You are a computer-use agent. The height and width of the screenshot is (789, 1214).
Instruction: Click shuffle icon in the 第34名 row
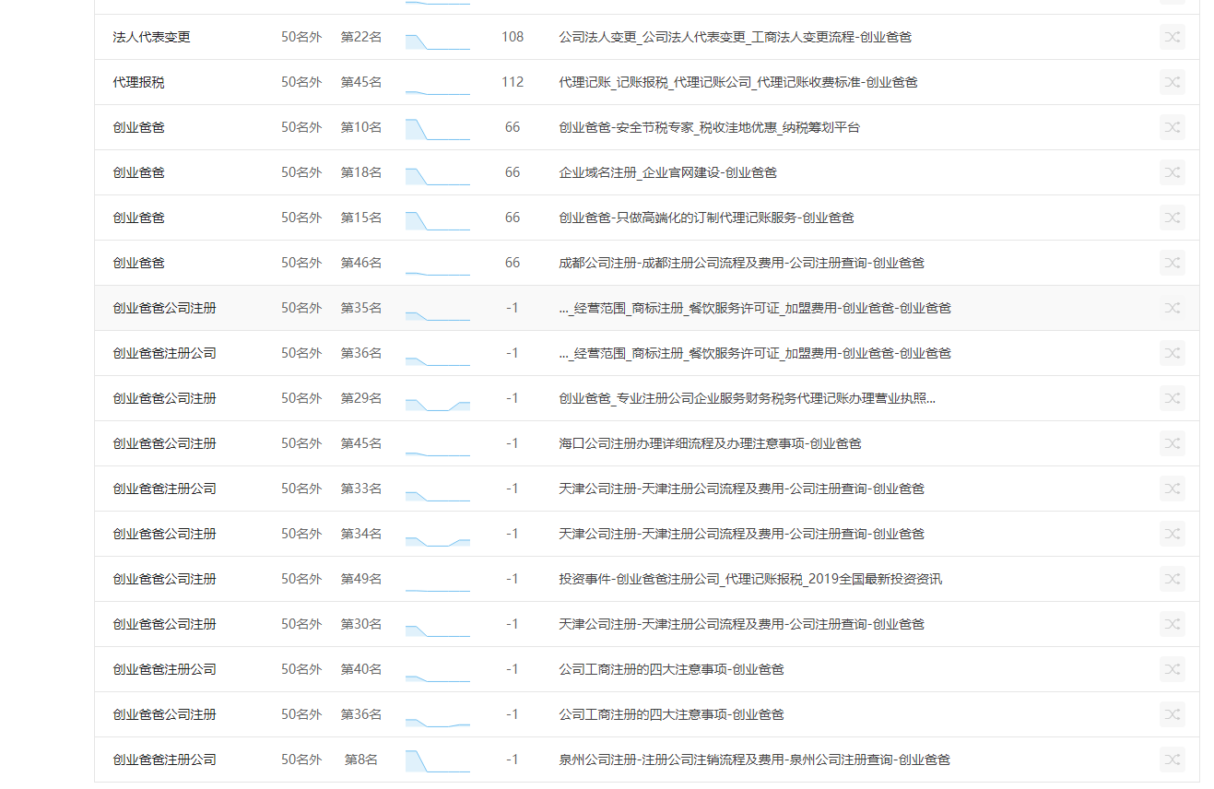(x=1172, y=534)
